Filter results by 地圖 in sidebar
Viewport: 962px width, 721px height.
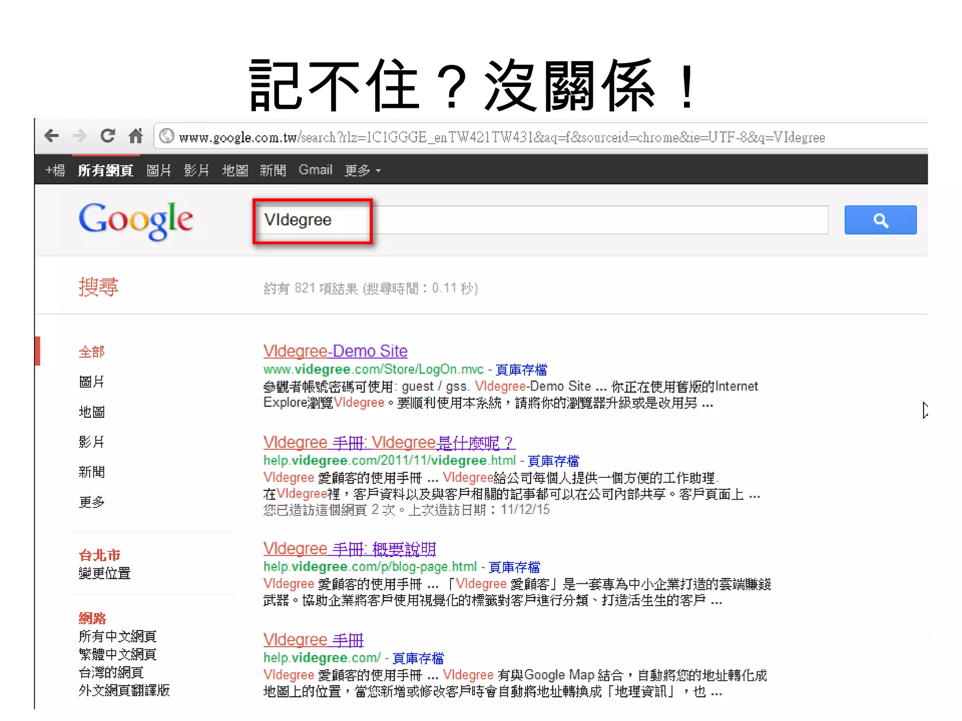point(92,412)
